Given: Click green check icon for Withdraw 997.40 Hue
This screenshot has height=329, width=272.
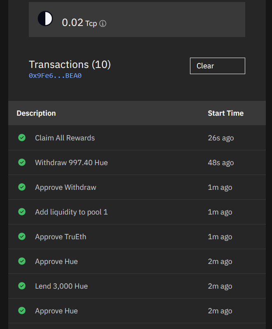Looking at the screenshot, I should tap(22, 162).
